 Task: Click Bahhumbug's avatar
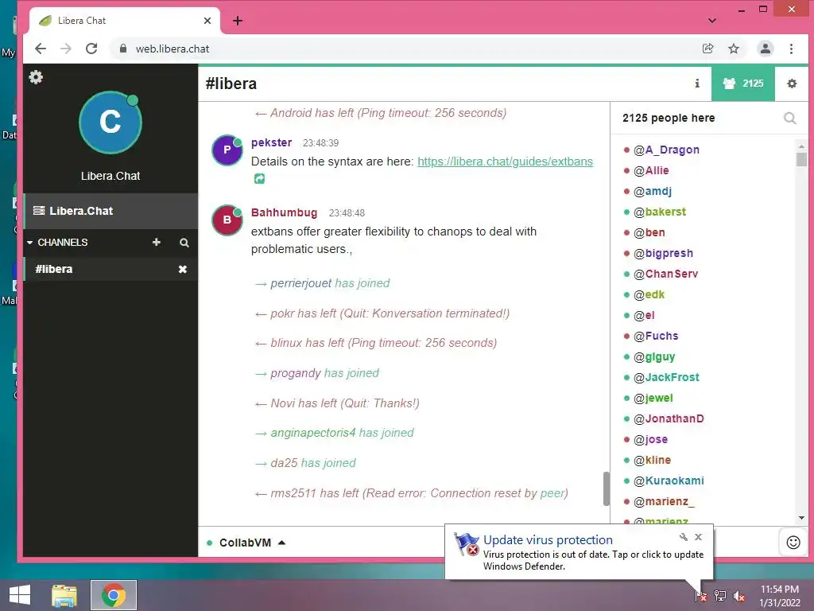tap(227, 220)
